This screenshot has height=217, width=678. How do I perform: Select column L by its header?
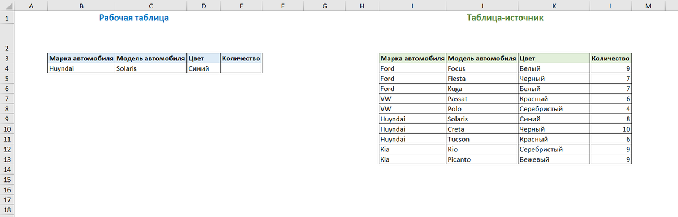pos(610,6)
